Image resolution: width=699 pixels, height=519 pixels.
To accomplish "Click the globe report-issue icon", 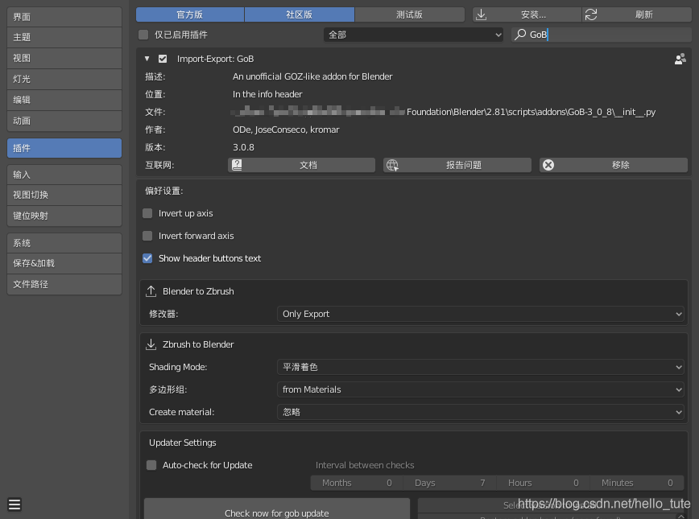I will click(392, 165).
